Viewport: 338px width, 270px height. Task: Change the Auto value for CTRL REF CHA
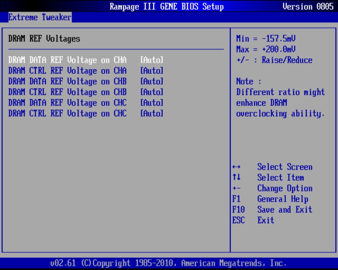coord(152,70)
